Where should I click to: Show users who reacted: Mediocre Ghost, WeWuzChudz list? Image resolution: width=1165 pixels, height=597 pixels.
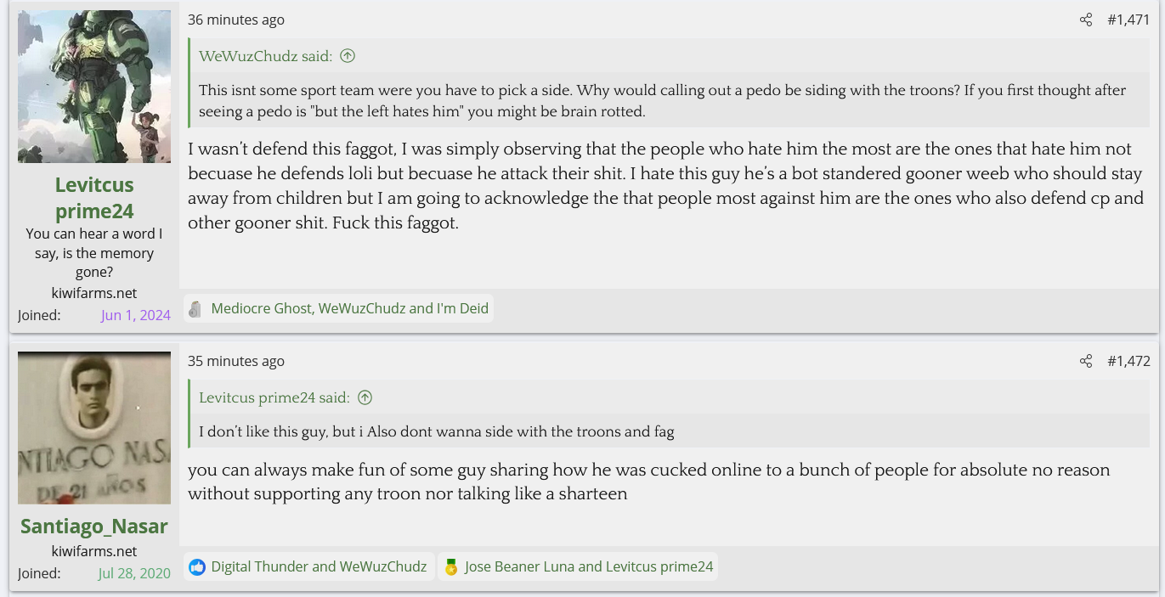point(349,308)
